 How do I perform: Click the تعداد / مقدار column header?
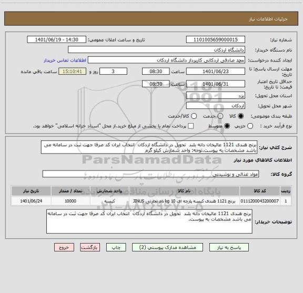pyautogui.click(x=70, y=191)
